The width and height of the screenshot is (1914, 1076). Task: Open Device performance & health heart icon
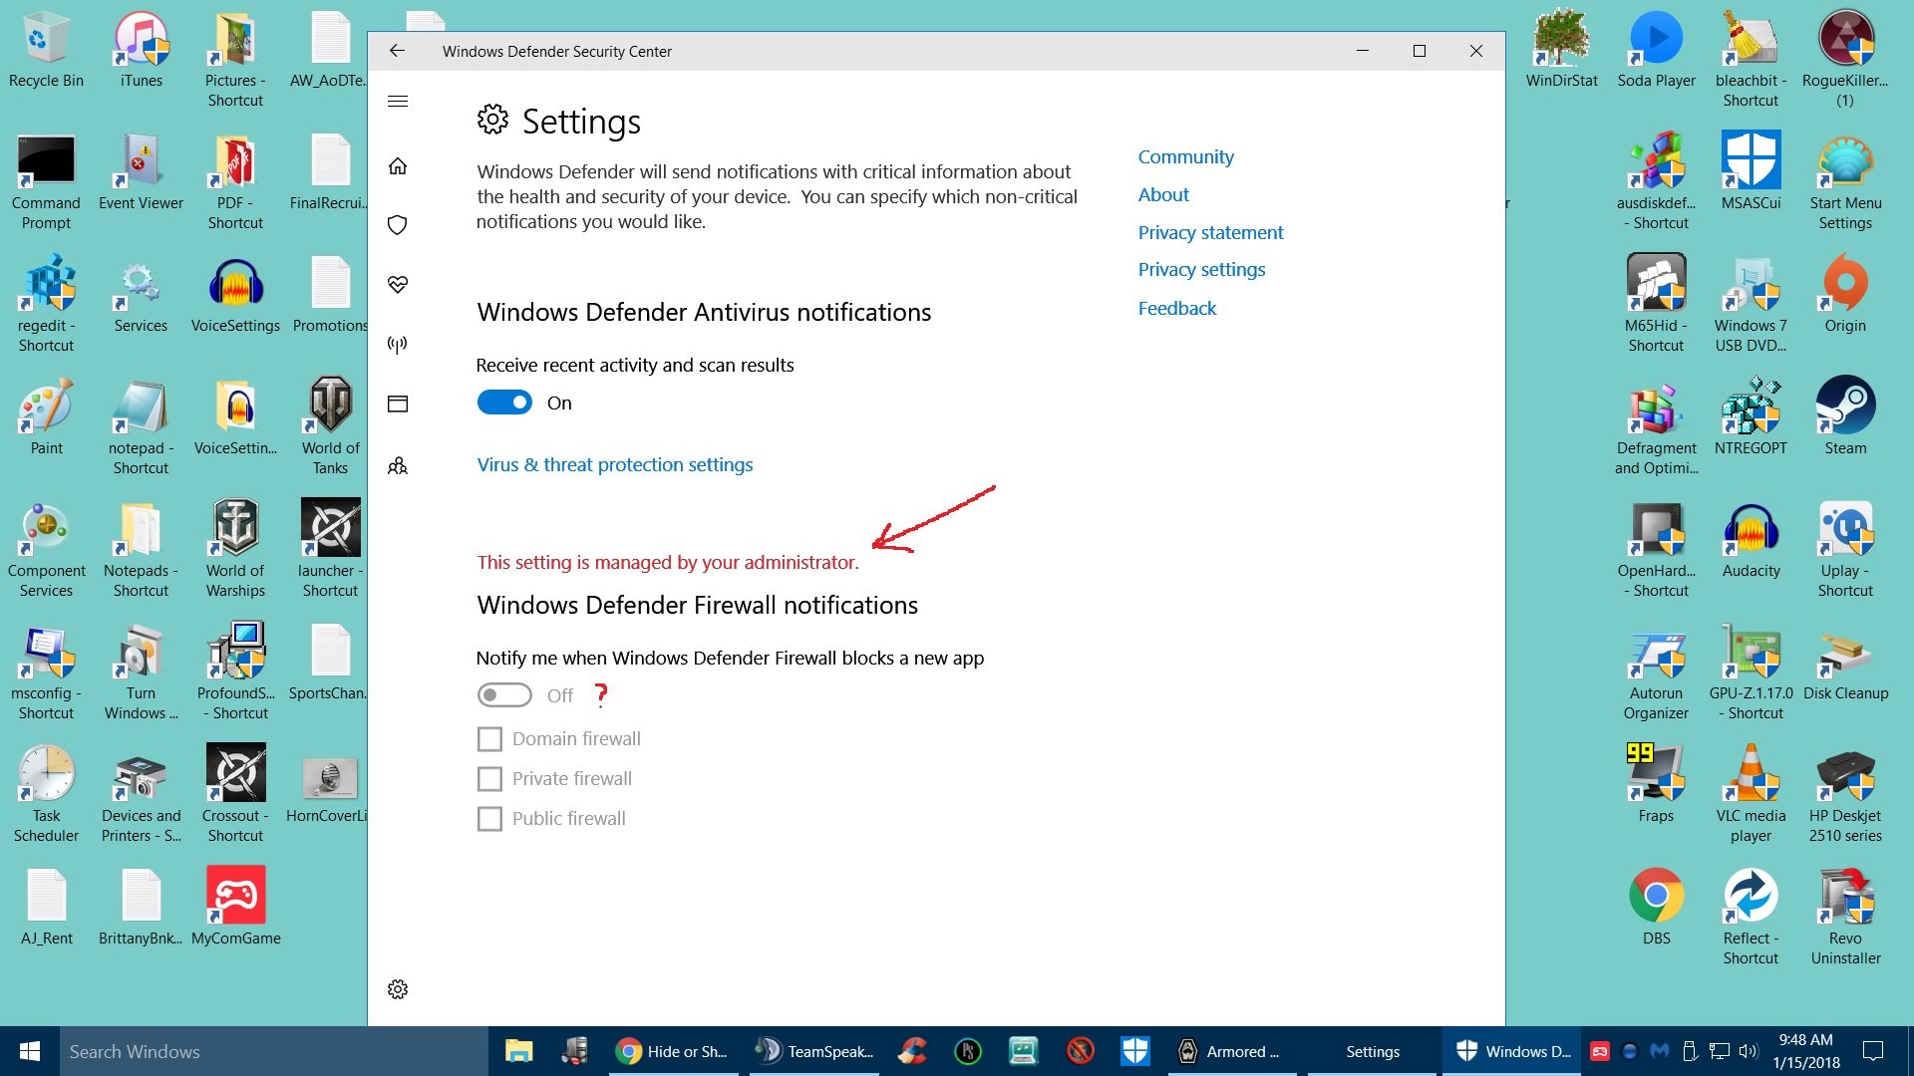(398, 285)
